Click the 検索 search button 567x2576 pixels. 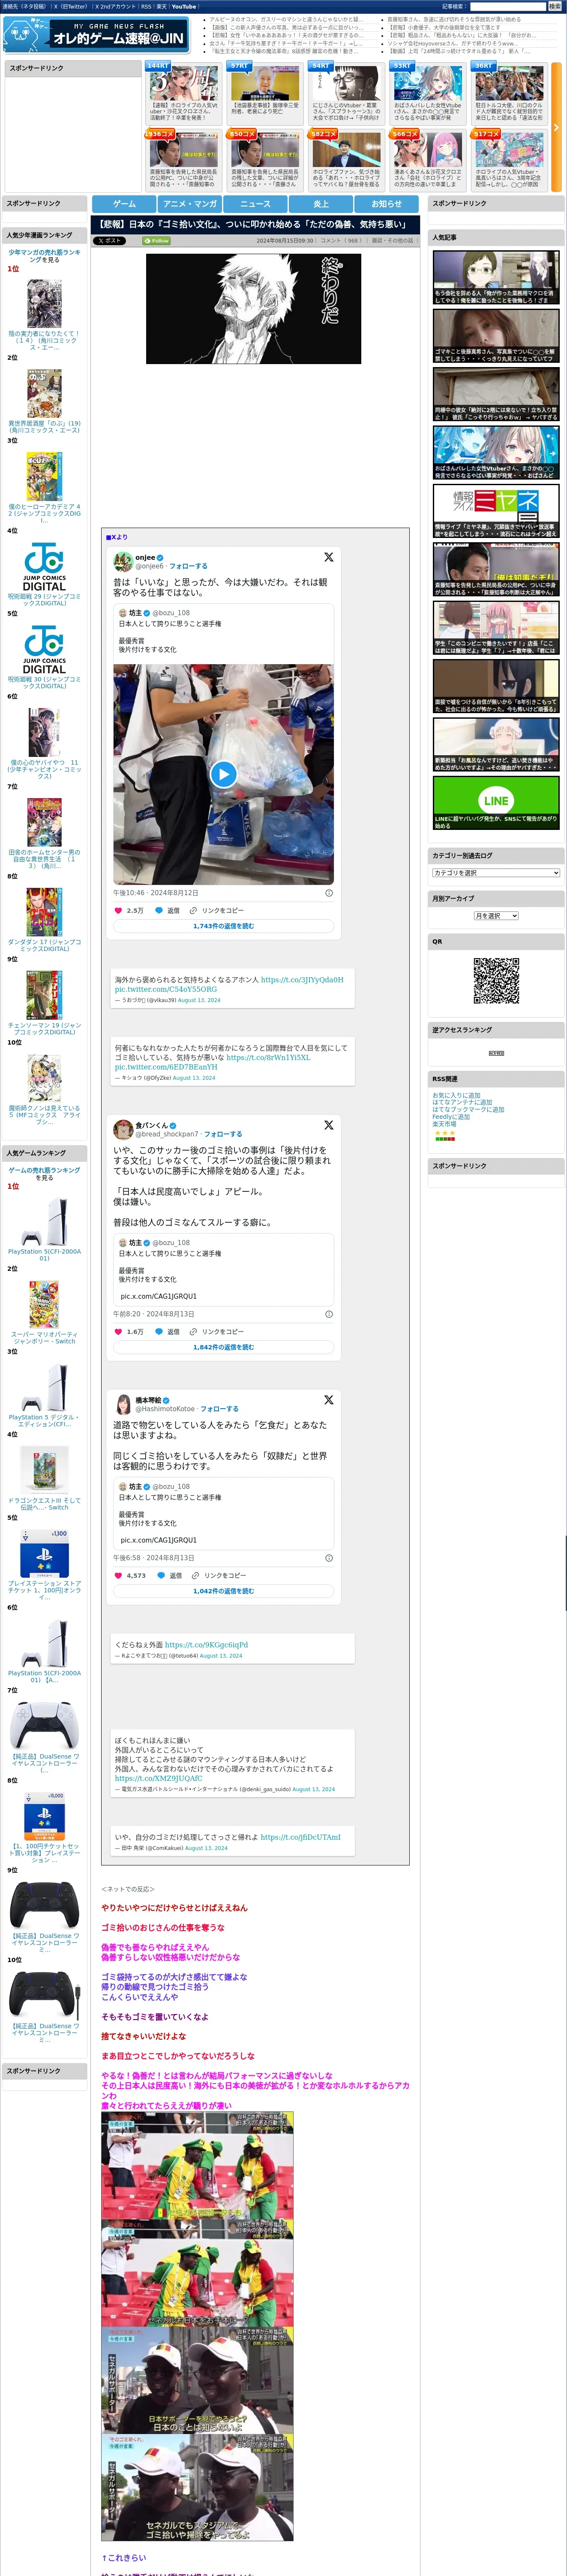click(x=554, y=6)
